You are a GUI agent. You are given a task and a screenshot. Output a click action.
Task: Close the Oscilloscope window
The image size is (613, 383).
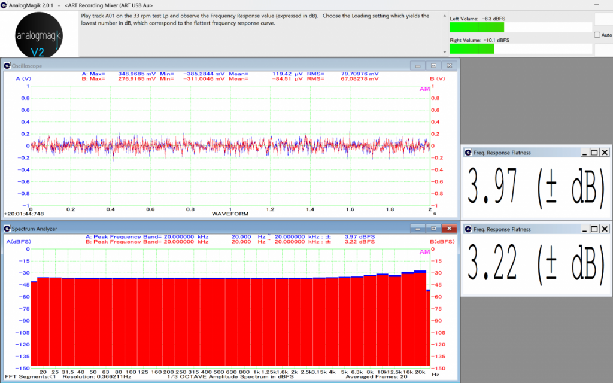[449, 66]
